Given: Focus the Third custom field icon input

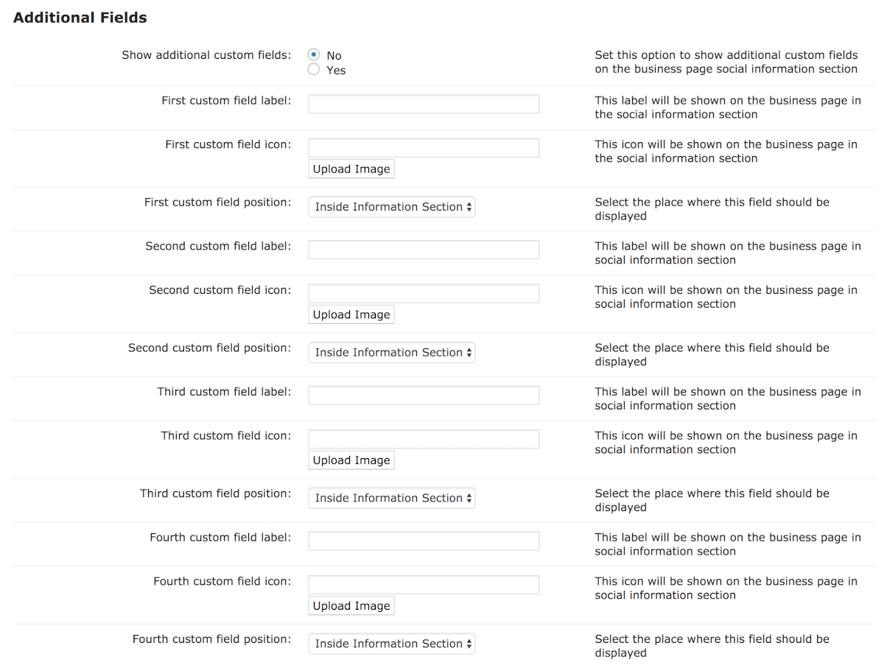Looking at the screenshot, I should tap(424, 439).
